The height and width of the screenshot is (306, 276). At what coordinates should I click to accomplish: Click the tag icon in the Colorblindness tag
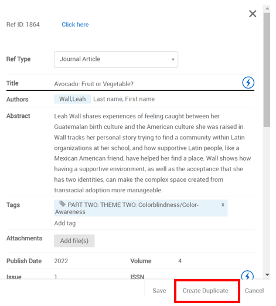click(62, 204)
